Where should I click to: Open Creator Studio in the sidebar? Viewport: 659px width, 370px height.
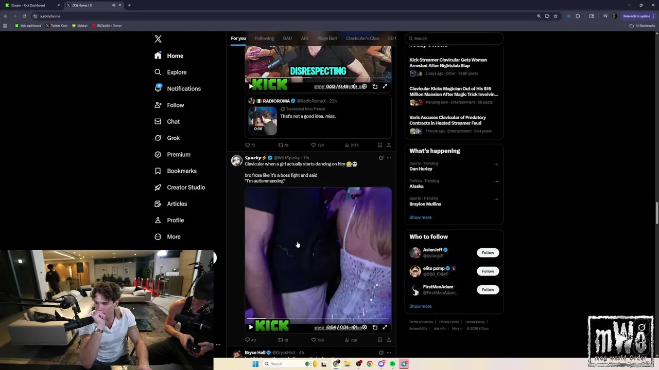click(x=180, y=187)
